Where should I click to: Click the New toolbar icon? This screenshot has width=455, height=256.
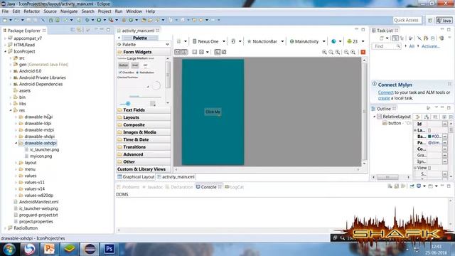5,20
